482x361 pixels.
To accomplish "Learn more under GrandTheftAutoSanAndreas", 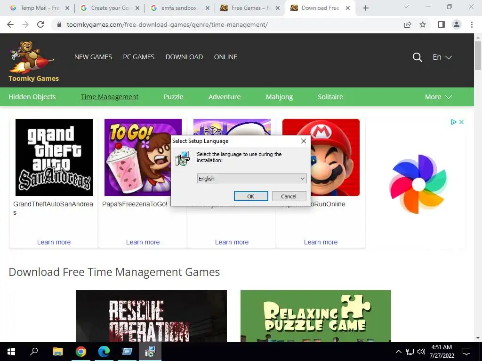I will [54, 242].
